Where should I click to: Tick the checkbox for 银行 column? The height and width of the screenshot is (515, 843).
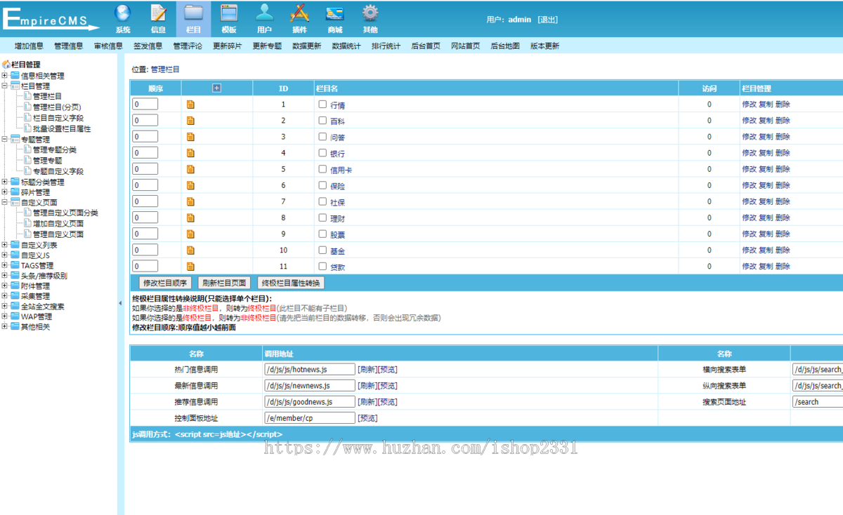pos(322,152)
